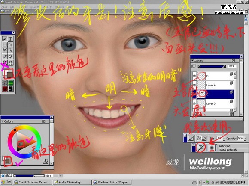The width and height of the screenshot is (249, 186).
Task: Select the freehand strokes button
Action: (199, 138)
